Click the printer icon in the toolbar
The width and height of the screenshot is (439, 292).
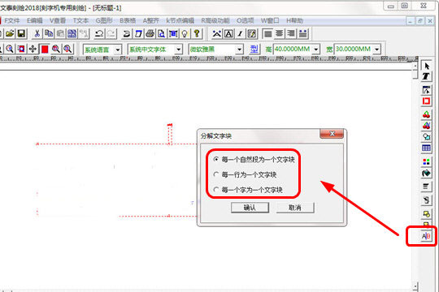click(150, 34)
